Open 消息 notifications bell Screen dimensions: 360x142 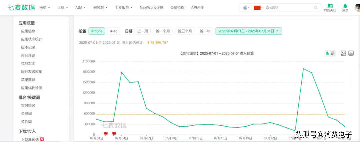[345, 8]
